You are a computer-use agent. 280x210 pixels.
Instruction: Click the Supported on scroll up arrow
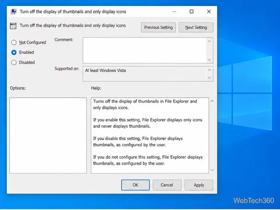(x=210, y=70)
